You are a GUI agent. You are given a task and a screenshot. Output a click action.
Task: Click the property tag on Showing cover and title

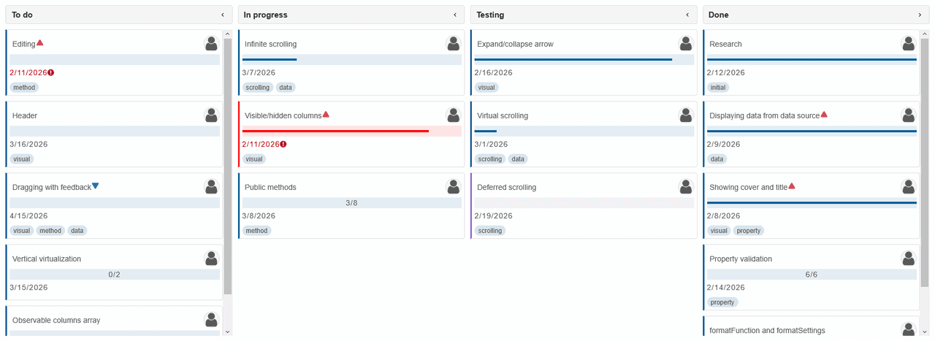click(749, 231)
